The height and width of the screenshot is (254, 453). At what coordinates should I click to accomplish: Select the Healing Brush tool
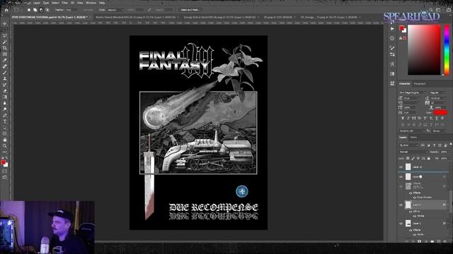pos(5,66)
